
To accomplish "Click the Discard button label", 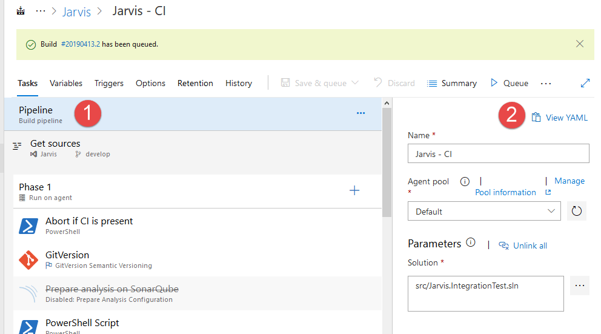I will (x=401, y=83).
